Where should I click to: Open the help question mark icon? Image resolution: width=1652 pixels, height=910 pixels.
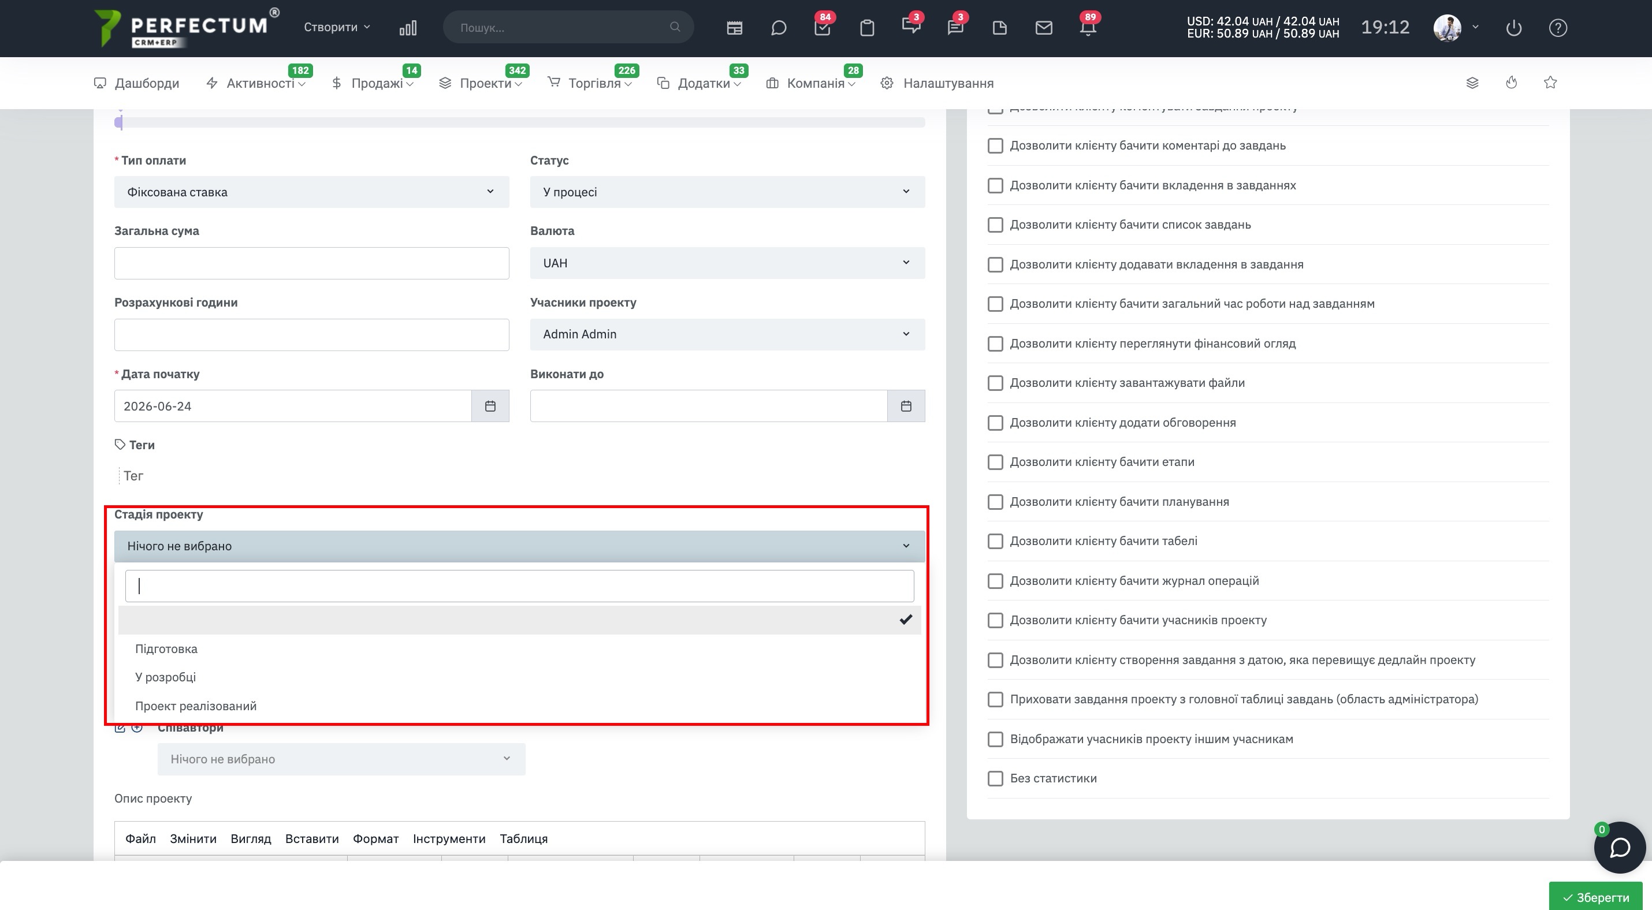click(1558, 28)
